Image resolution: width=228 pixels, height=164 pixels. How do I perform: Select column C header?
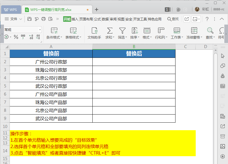tap(185, 47)
